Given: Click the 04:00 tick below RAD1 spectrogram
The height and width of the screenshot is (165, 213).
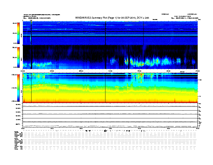Looking at the screenshot, I should click(52, 71).
